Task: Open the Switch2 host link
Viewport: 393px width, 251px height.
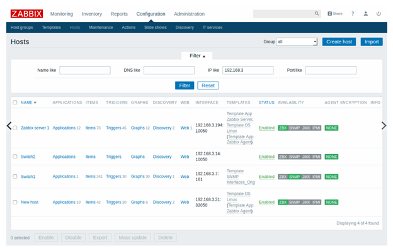Action: [28, 157]
